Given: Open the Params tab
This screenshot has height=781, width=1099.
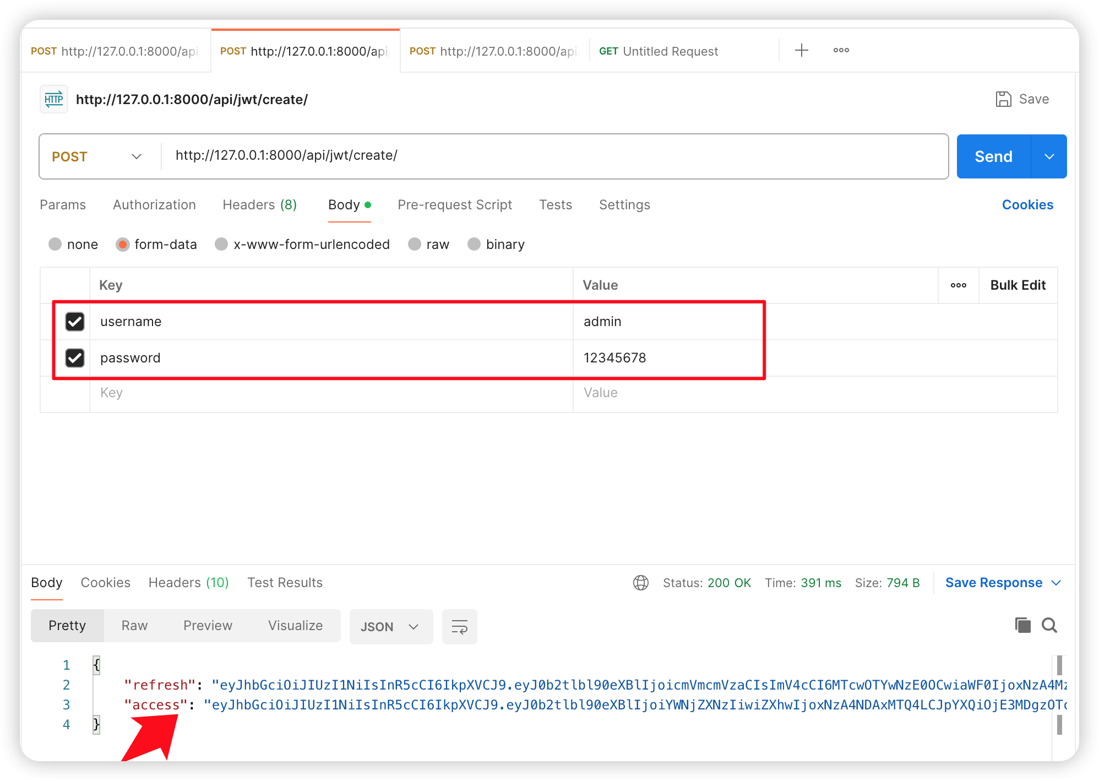Looking at the screenshot, I should point(63,205).
